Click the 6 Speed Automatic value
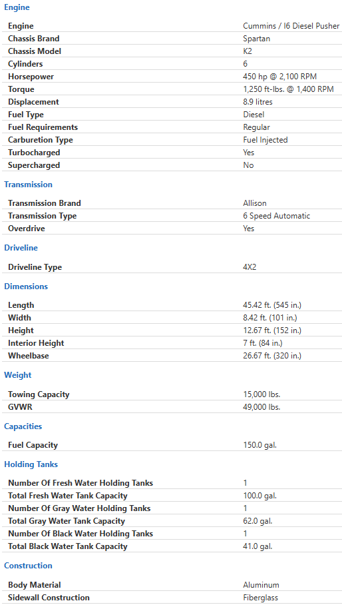Viewport: 342px width, 605px height. pyautogui.click(x=277, y=216)
